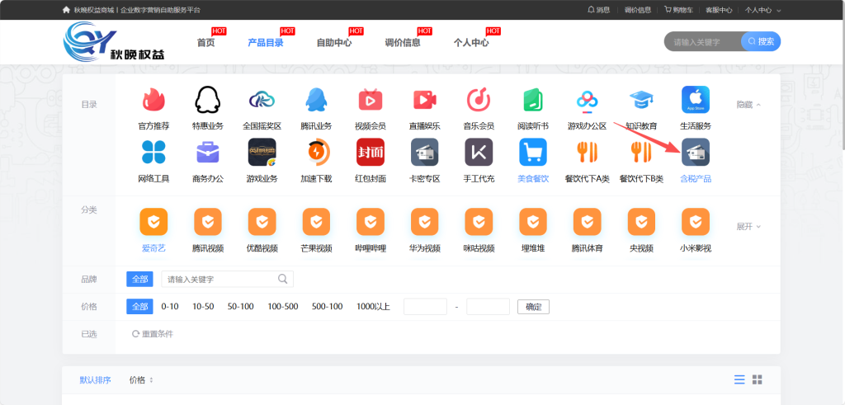The image size is (845, 405).
Task: Switch to grid view layout
Action: coord(758,379)
